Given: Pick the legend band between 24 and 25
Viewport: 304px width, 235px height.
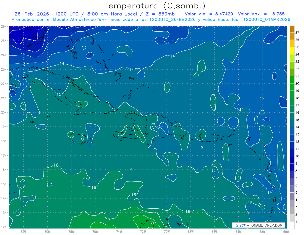Looking at the screenshot, I should pyautogui.click(x=292, y=50).
